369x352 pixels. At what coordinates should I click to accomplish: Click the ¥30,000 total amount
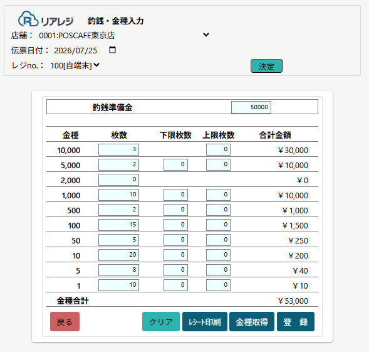pyautogui.click(x=293, y=150)
